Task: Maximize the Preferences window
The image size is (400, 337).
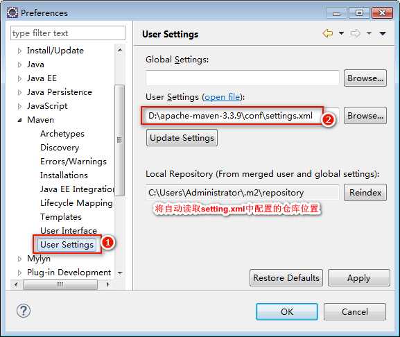Action: (359, 12)
